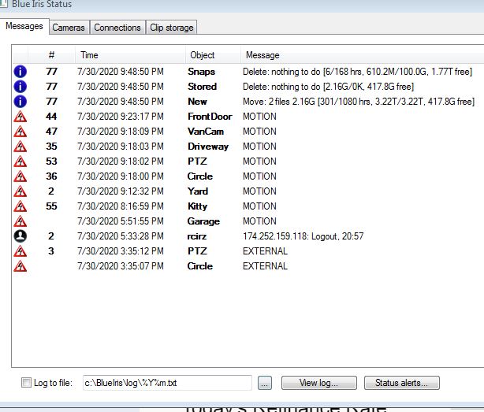Enable the Log to file checkbox
The width and height of the screenshot is (484, 412).
click(x=26, y=383)
